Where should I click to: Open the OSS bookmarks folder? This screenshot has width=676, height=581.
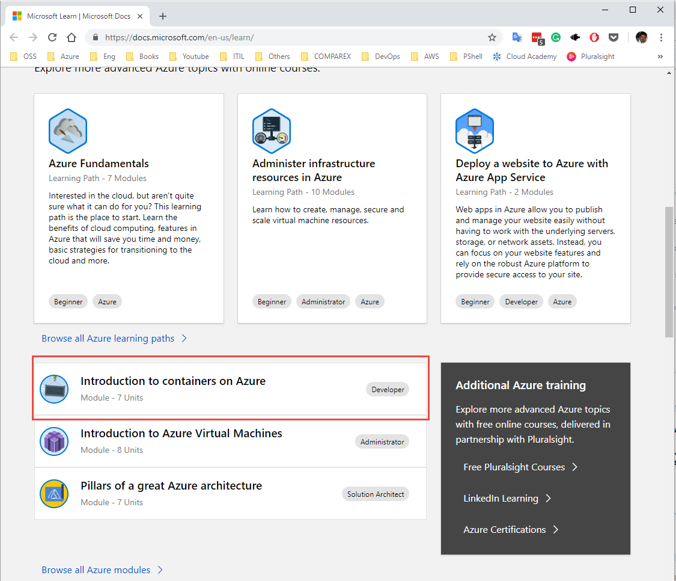[x=23, y=57]
